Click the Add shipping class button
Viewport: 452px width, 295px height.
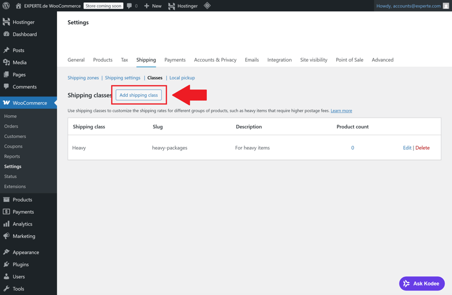pos(138,95)
